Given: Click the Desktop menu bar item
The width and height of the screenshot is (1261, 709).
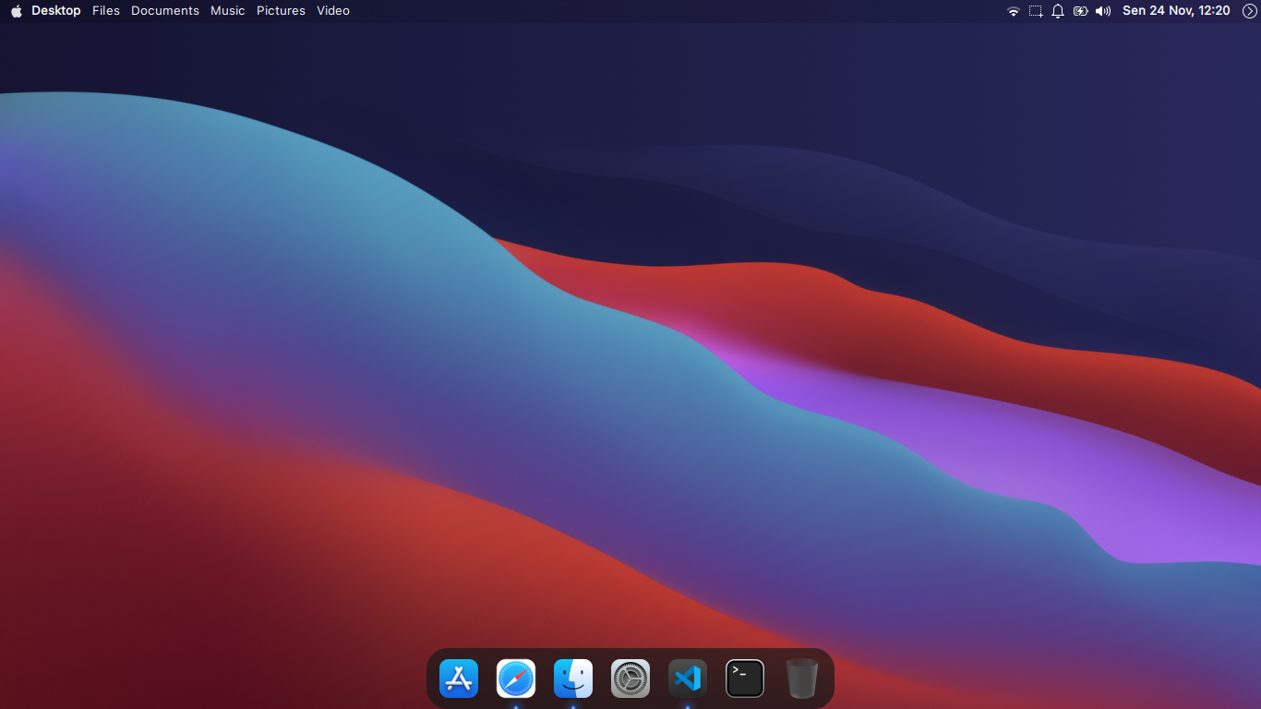Looking at the screenshot, I should [x=56, y=11].
